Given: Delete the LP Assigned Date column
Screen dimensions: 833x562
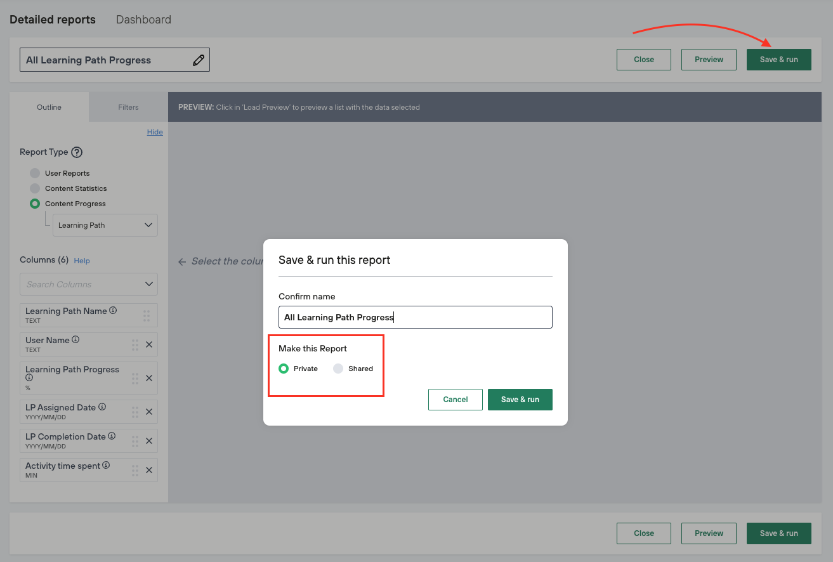Looking at the screenshot, I should click(x=149, y=412).
